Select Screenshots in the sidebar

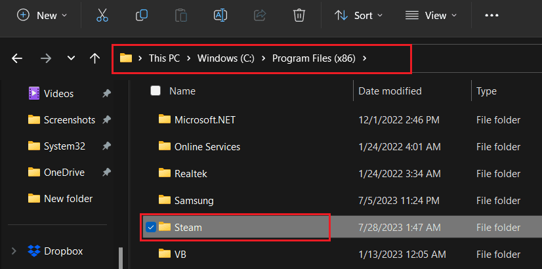70,120
